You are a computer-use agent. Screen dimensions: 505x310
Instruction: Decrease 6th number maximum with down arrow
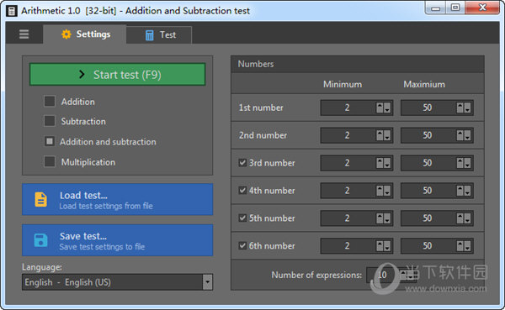pyautogui.click(x=468, y=246)
